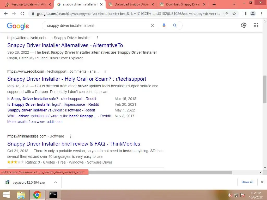Click the date text 'Mar 15, 2018'
This screenshot has height=200, width=267.
point(125,99)
